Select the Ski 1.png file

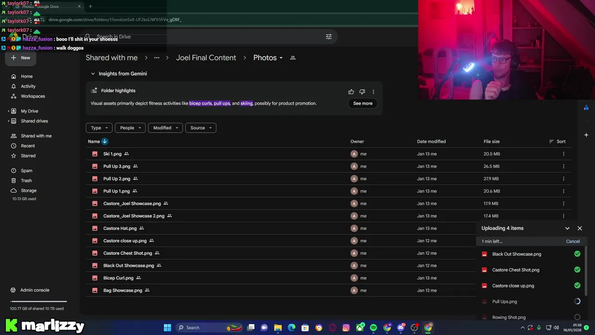pos(328,154)
